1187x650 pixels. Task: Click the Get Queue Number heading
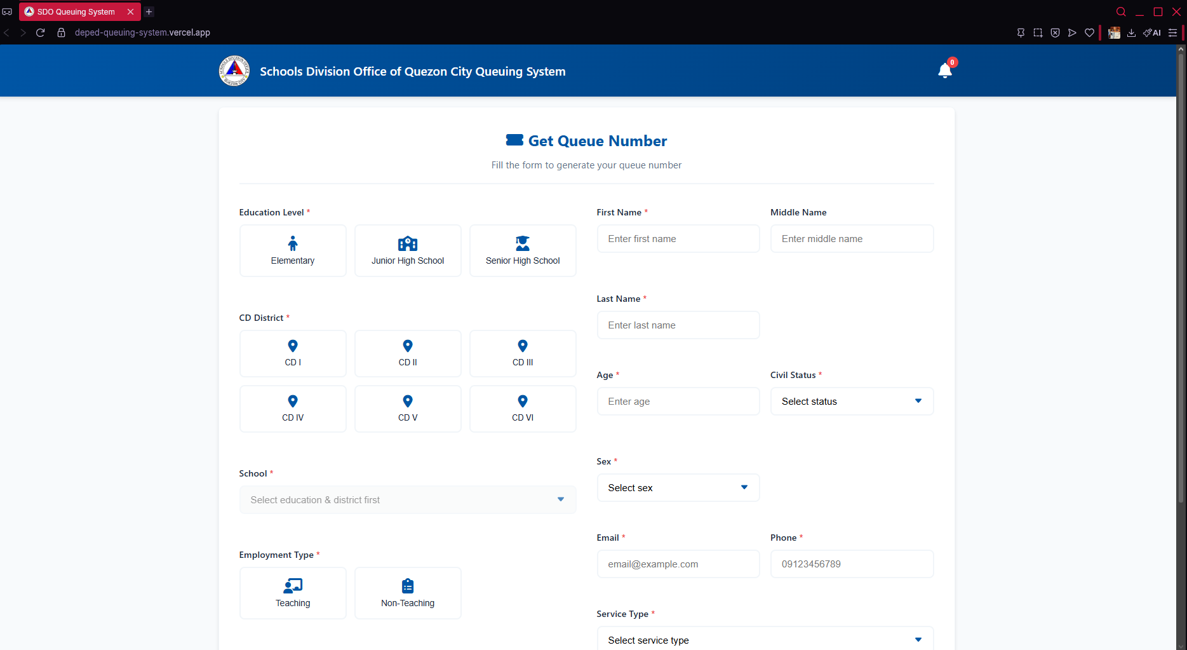tap(586, 140)
